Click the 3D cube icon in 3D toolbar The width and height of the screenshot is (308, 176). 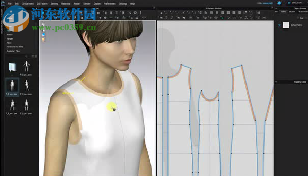pyautogui.click(x=135, y=13)
